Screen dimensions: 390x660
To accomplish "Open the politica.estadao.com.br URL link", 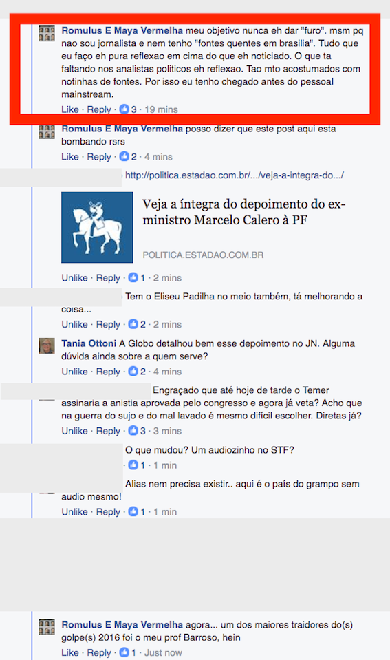I will (x=235, y=175).
